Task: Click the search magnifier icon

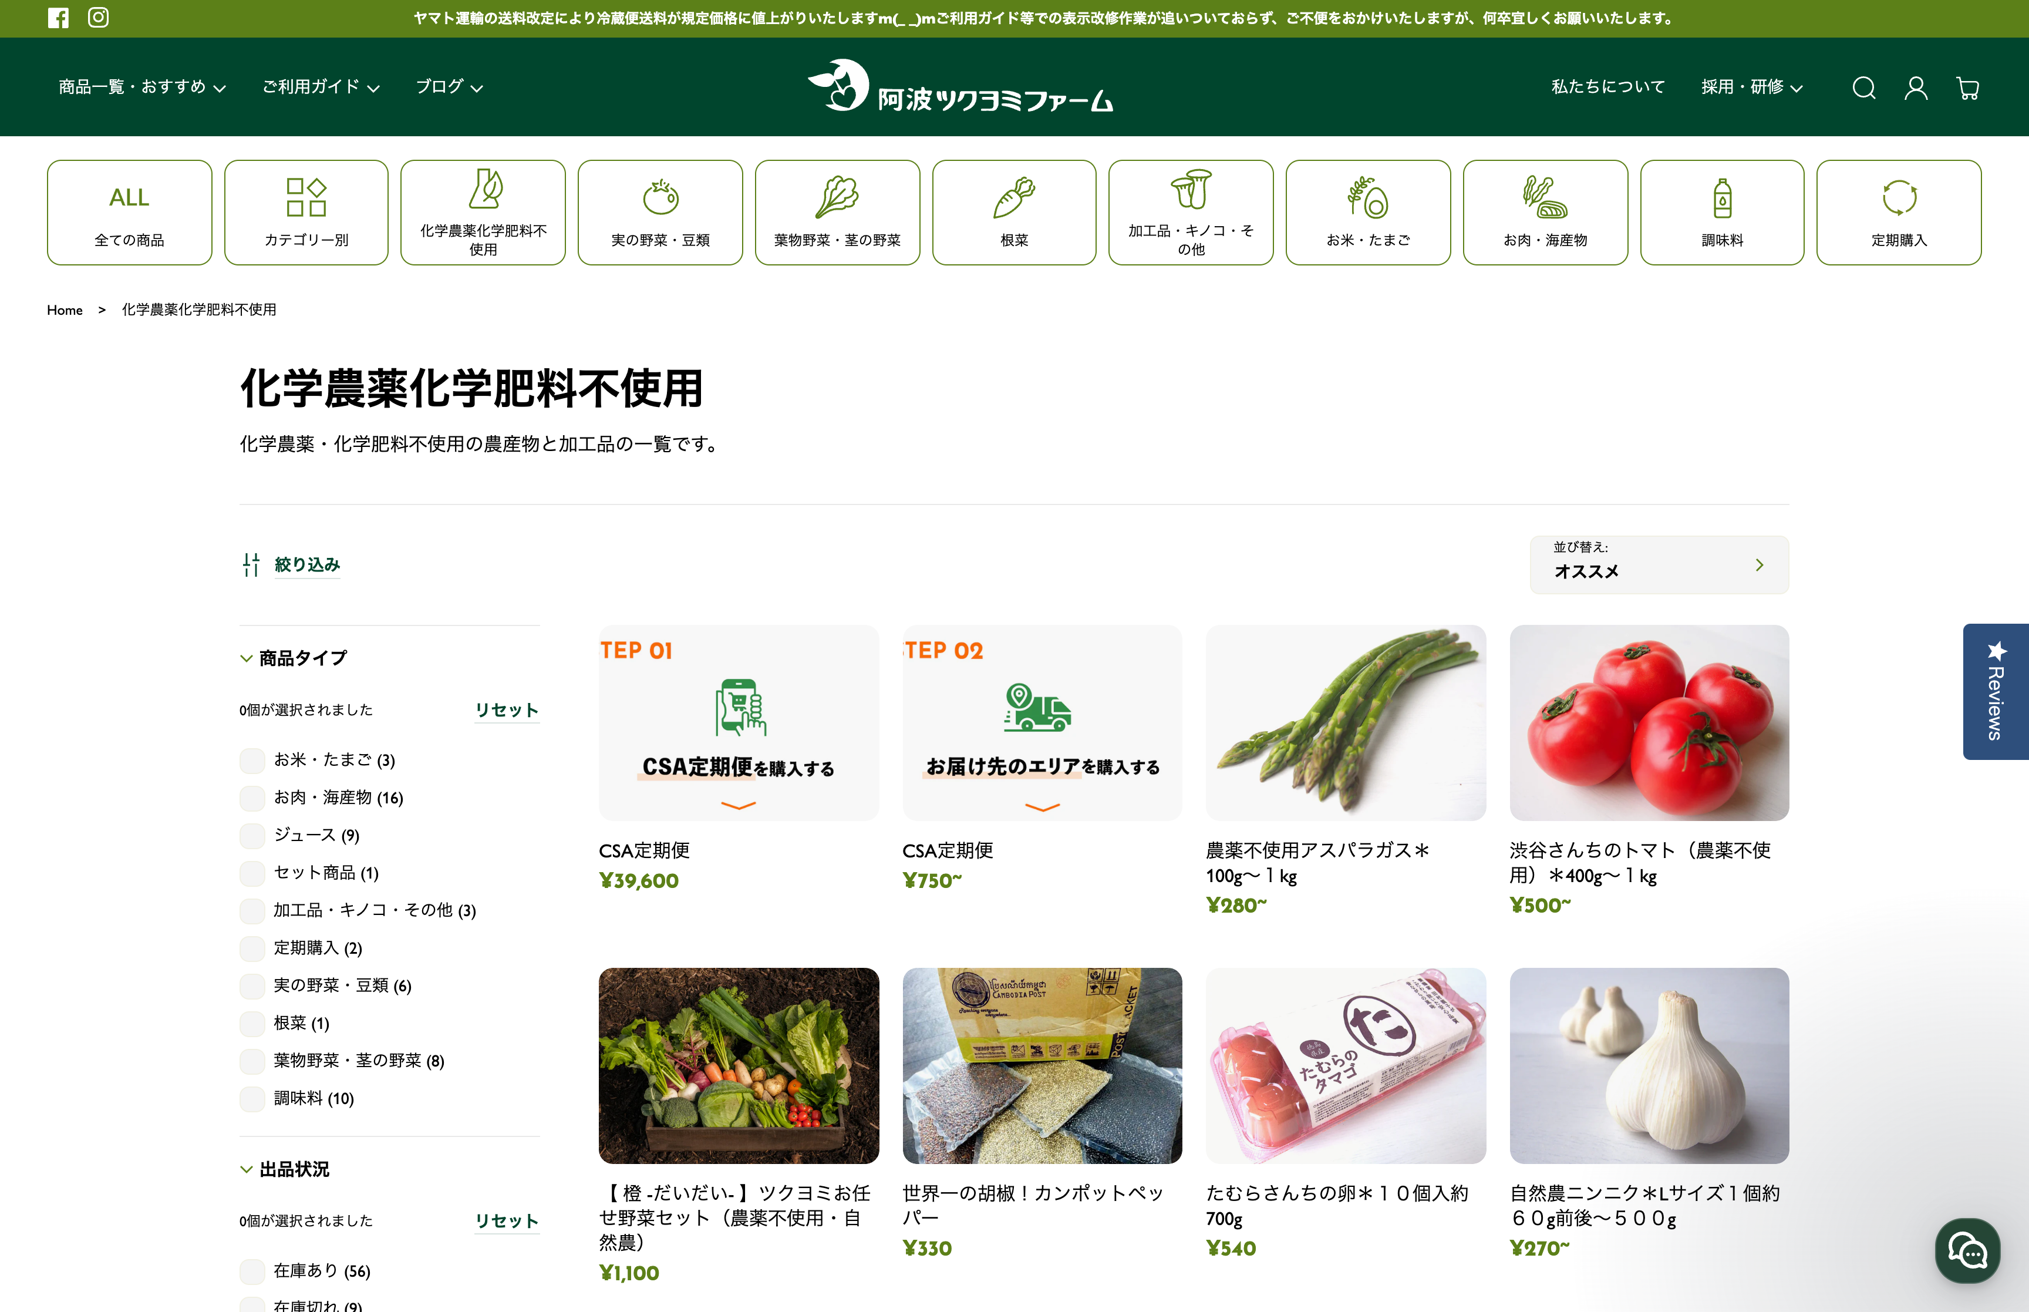Action: pos(1863,88)
